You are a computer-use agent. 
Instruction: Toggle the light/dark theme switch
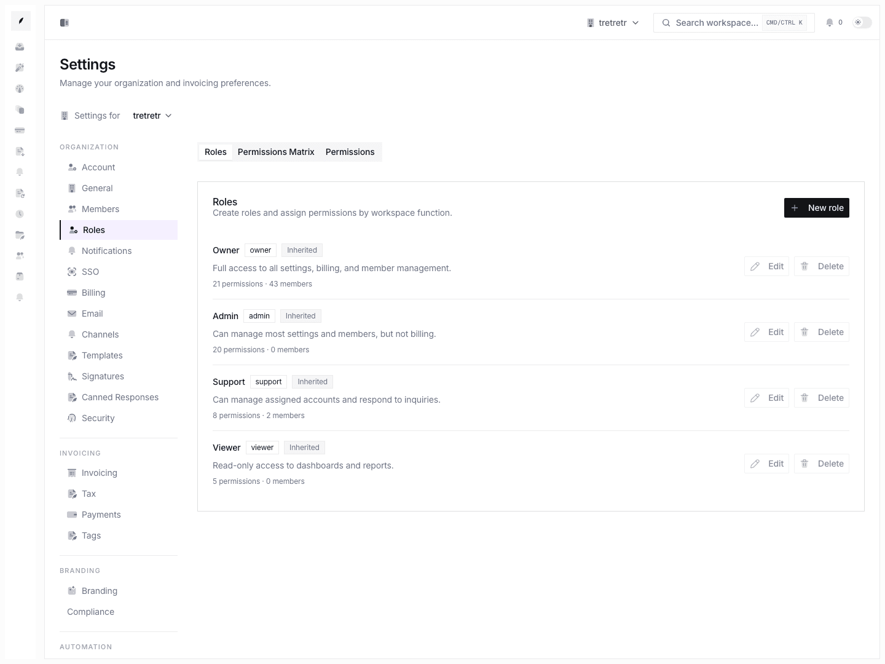tap(862, 23)
